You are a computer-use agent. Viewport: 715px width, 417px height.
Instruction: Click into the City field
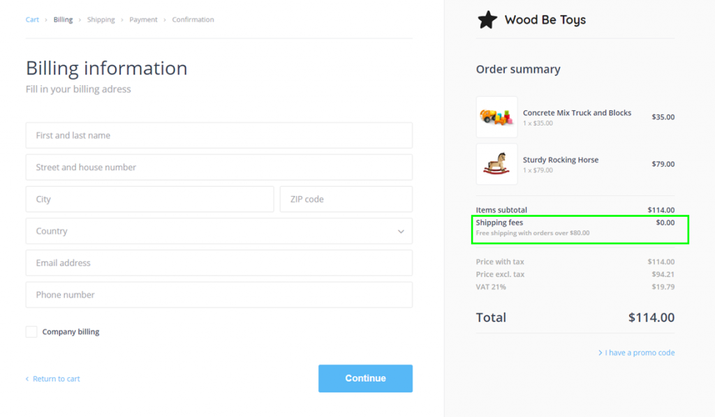click(149, 199)
